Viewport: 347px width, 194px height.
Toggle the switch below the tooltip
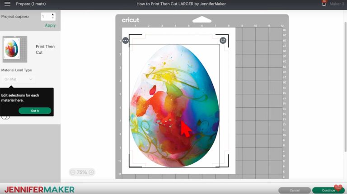(x=5, y=117)
